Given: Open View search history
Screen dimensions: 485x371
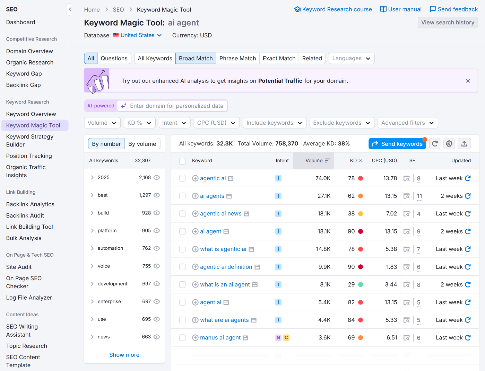Looking at the screenshot, I should pos(448,22).
